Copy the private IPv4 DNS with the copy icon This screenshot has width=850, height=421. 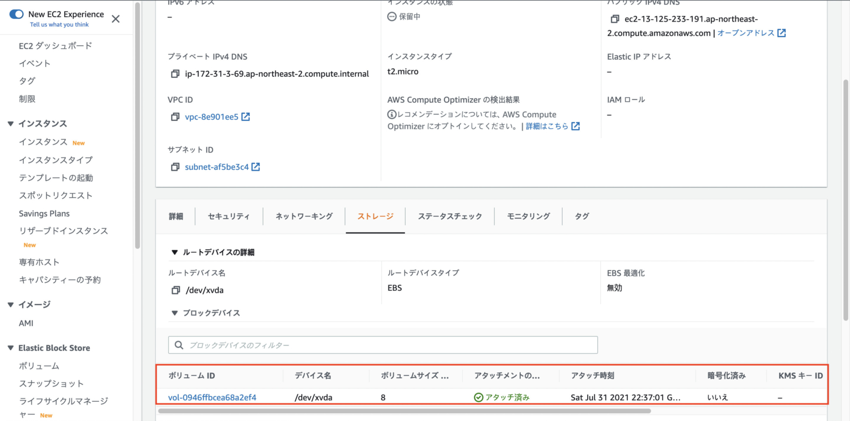(x=175, y=73)
